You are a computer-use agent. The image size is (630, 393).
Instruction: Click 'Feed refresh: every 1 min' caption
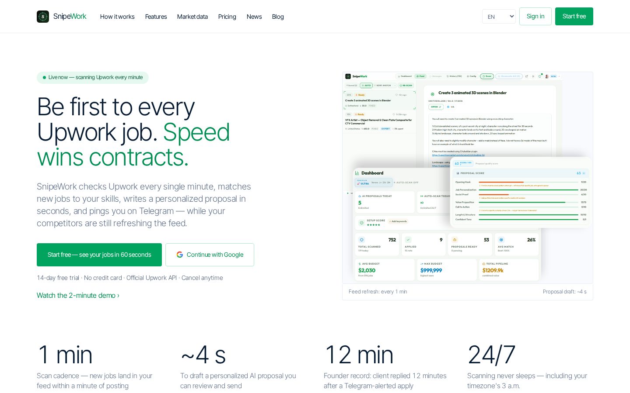pos(378,292)
